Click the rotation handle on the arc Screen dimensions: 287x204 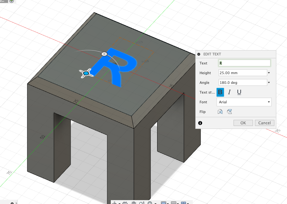click(104, 54)
